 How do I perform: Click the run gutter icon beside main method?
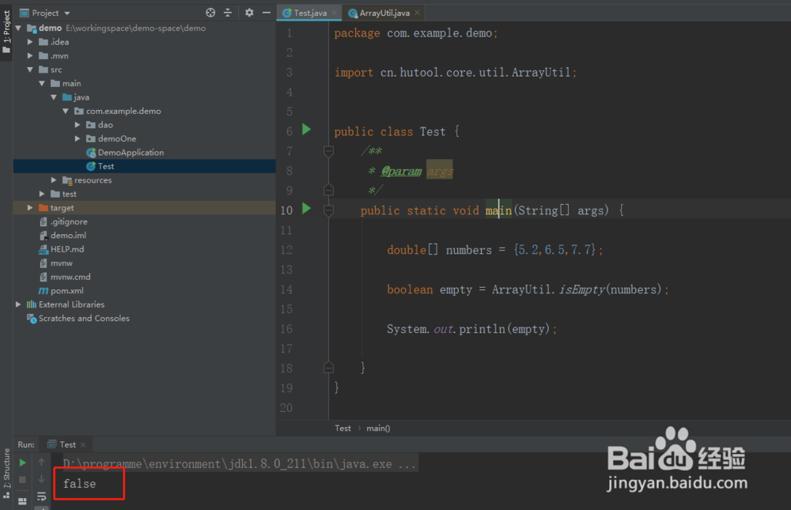click(x=306, y=208)
